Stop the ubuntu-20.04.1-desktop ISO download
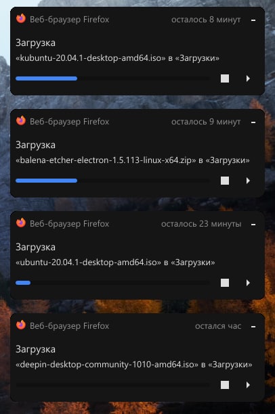Screen dimensions: 275x414 (x=225, y=283)
